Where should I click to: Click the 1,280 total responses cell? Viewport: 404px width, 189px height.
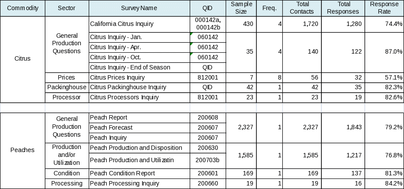click(343, 24)
